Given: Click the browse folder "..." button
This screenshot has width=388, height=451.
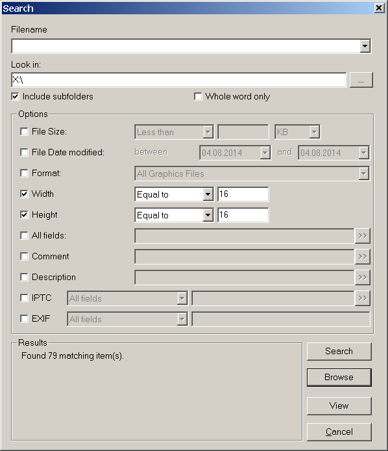Looking at the screenshot, I should pyautogui.click(x=361, y=80).
